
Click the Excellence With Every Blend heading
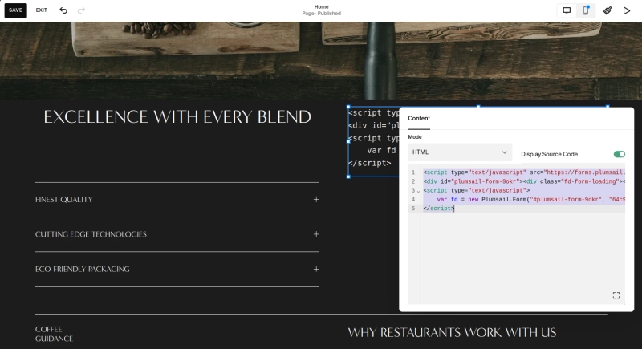coord(177,117)
